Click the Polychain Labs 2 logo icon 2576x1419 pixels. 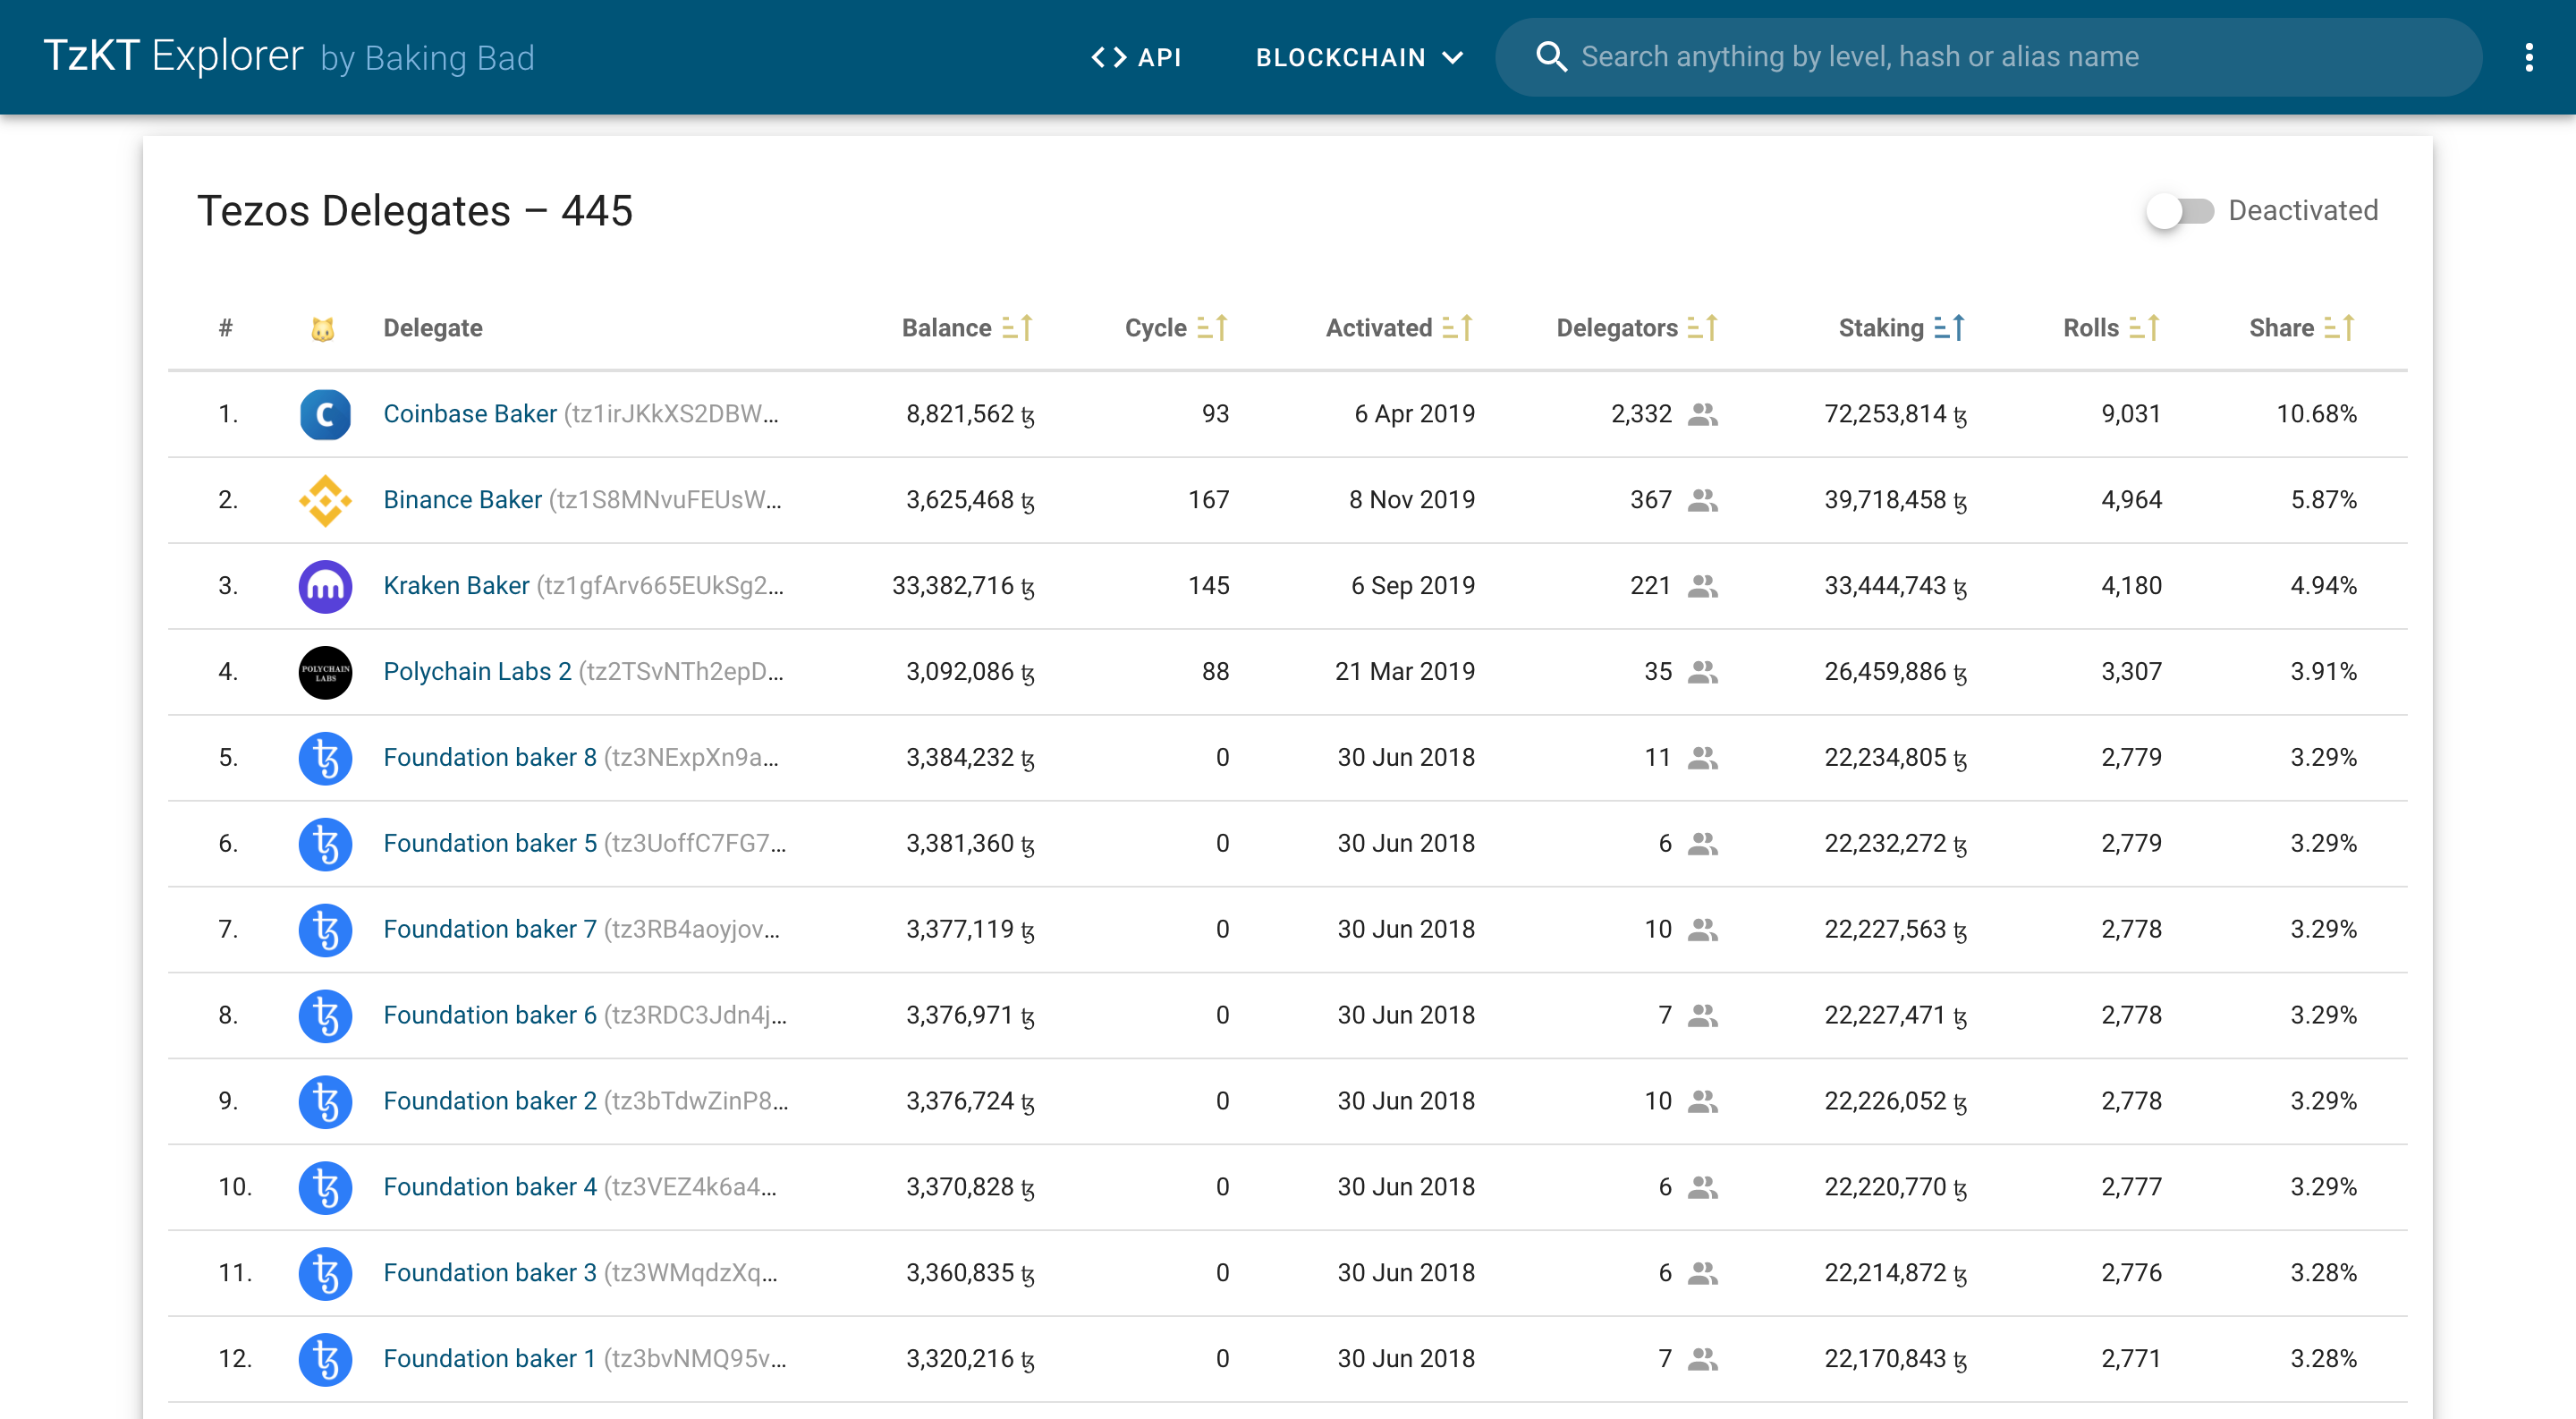[325, 672]
